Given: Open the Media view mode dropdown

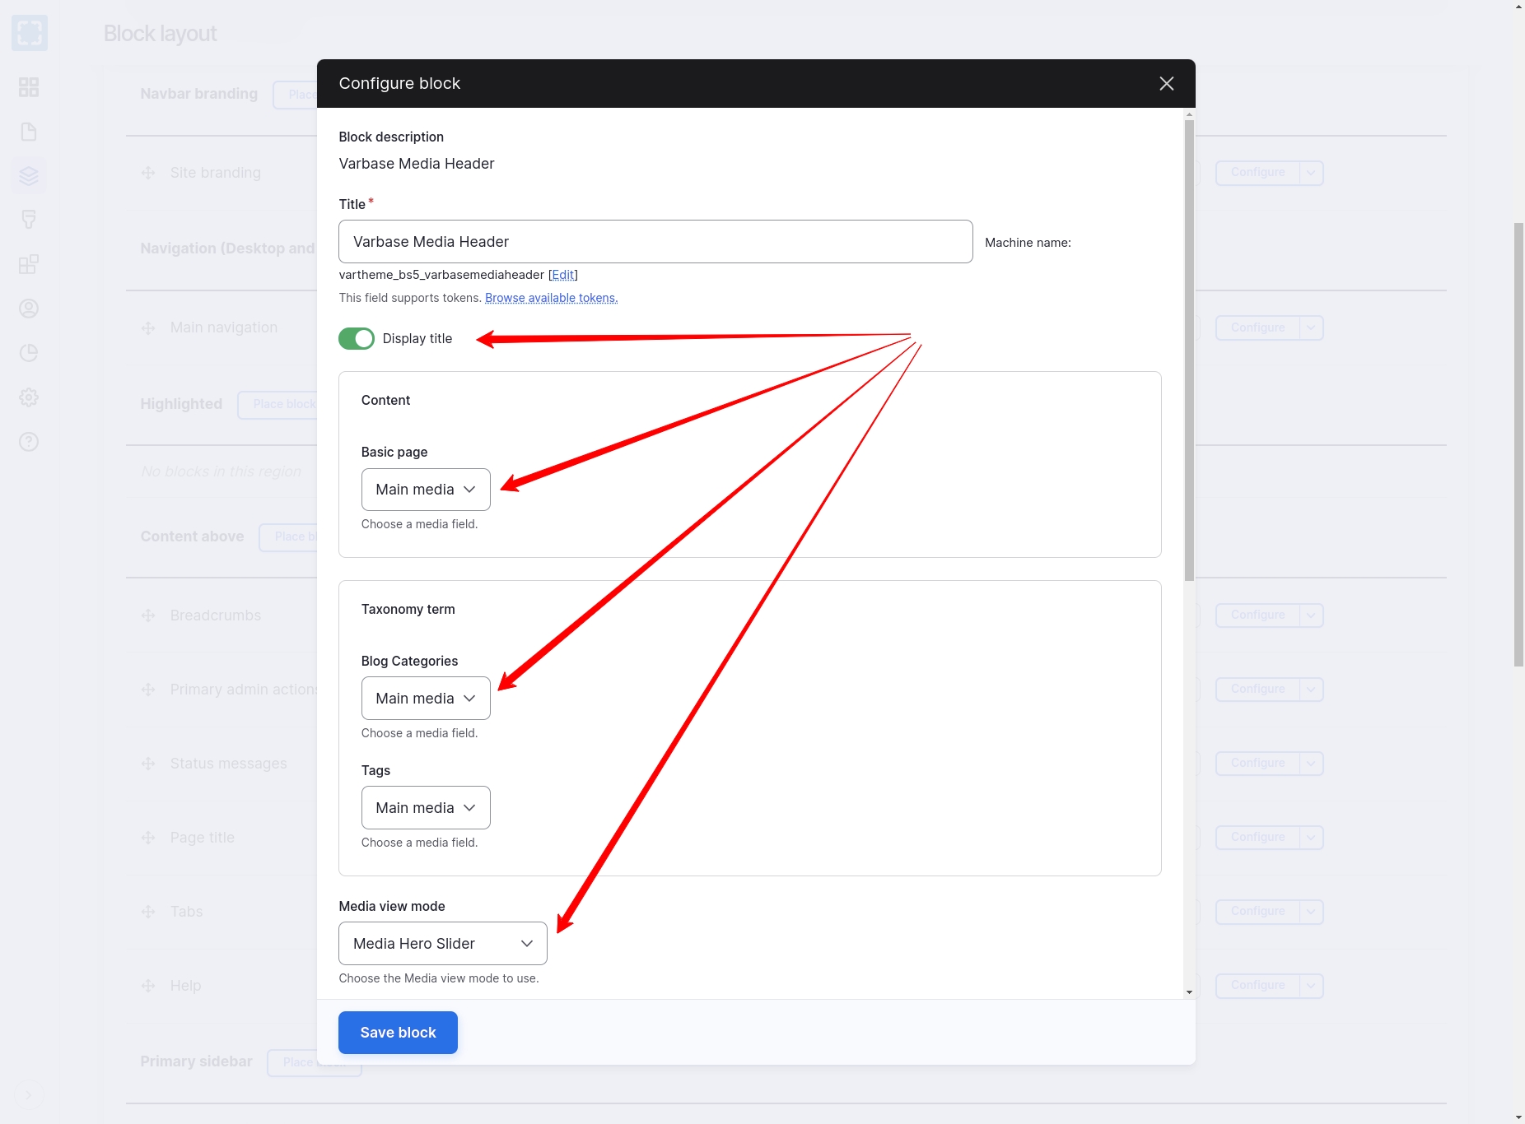Looking at the screenshot, I should point(442,944).
